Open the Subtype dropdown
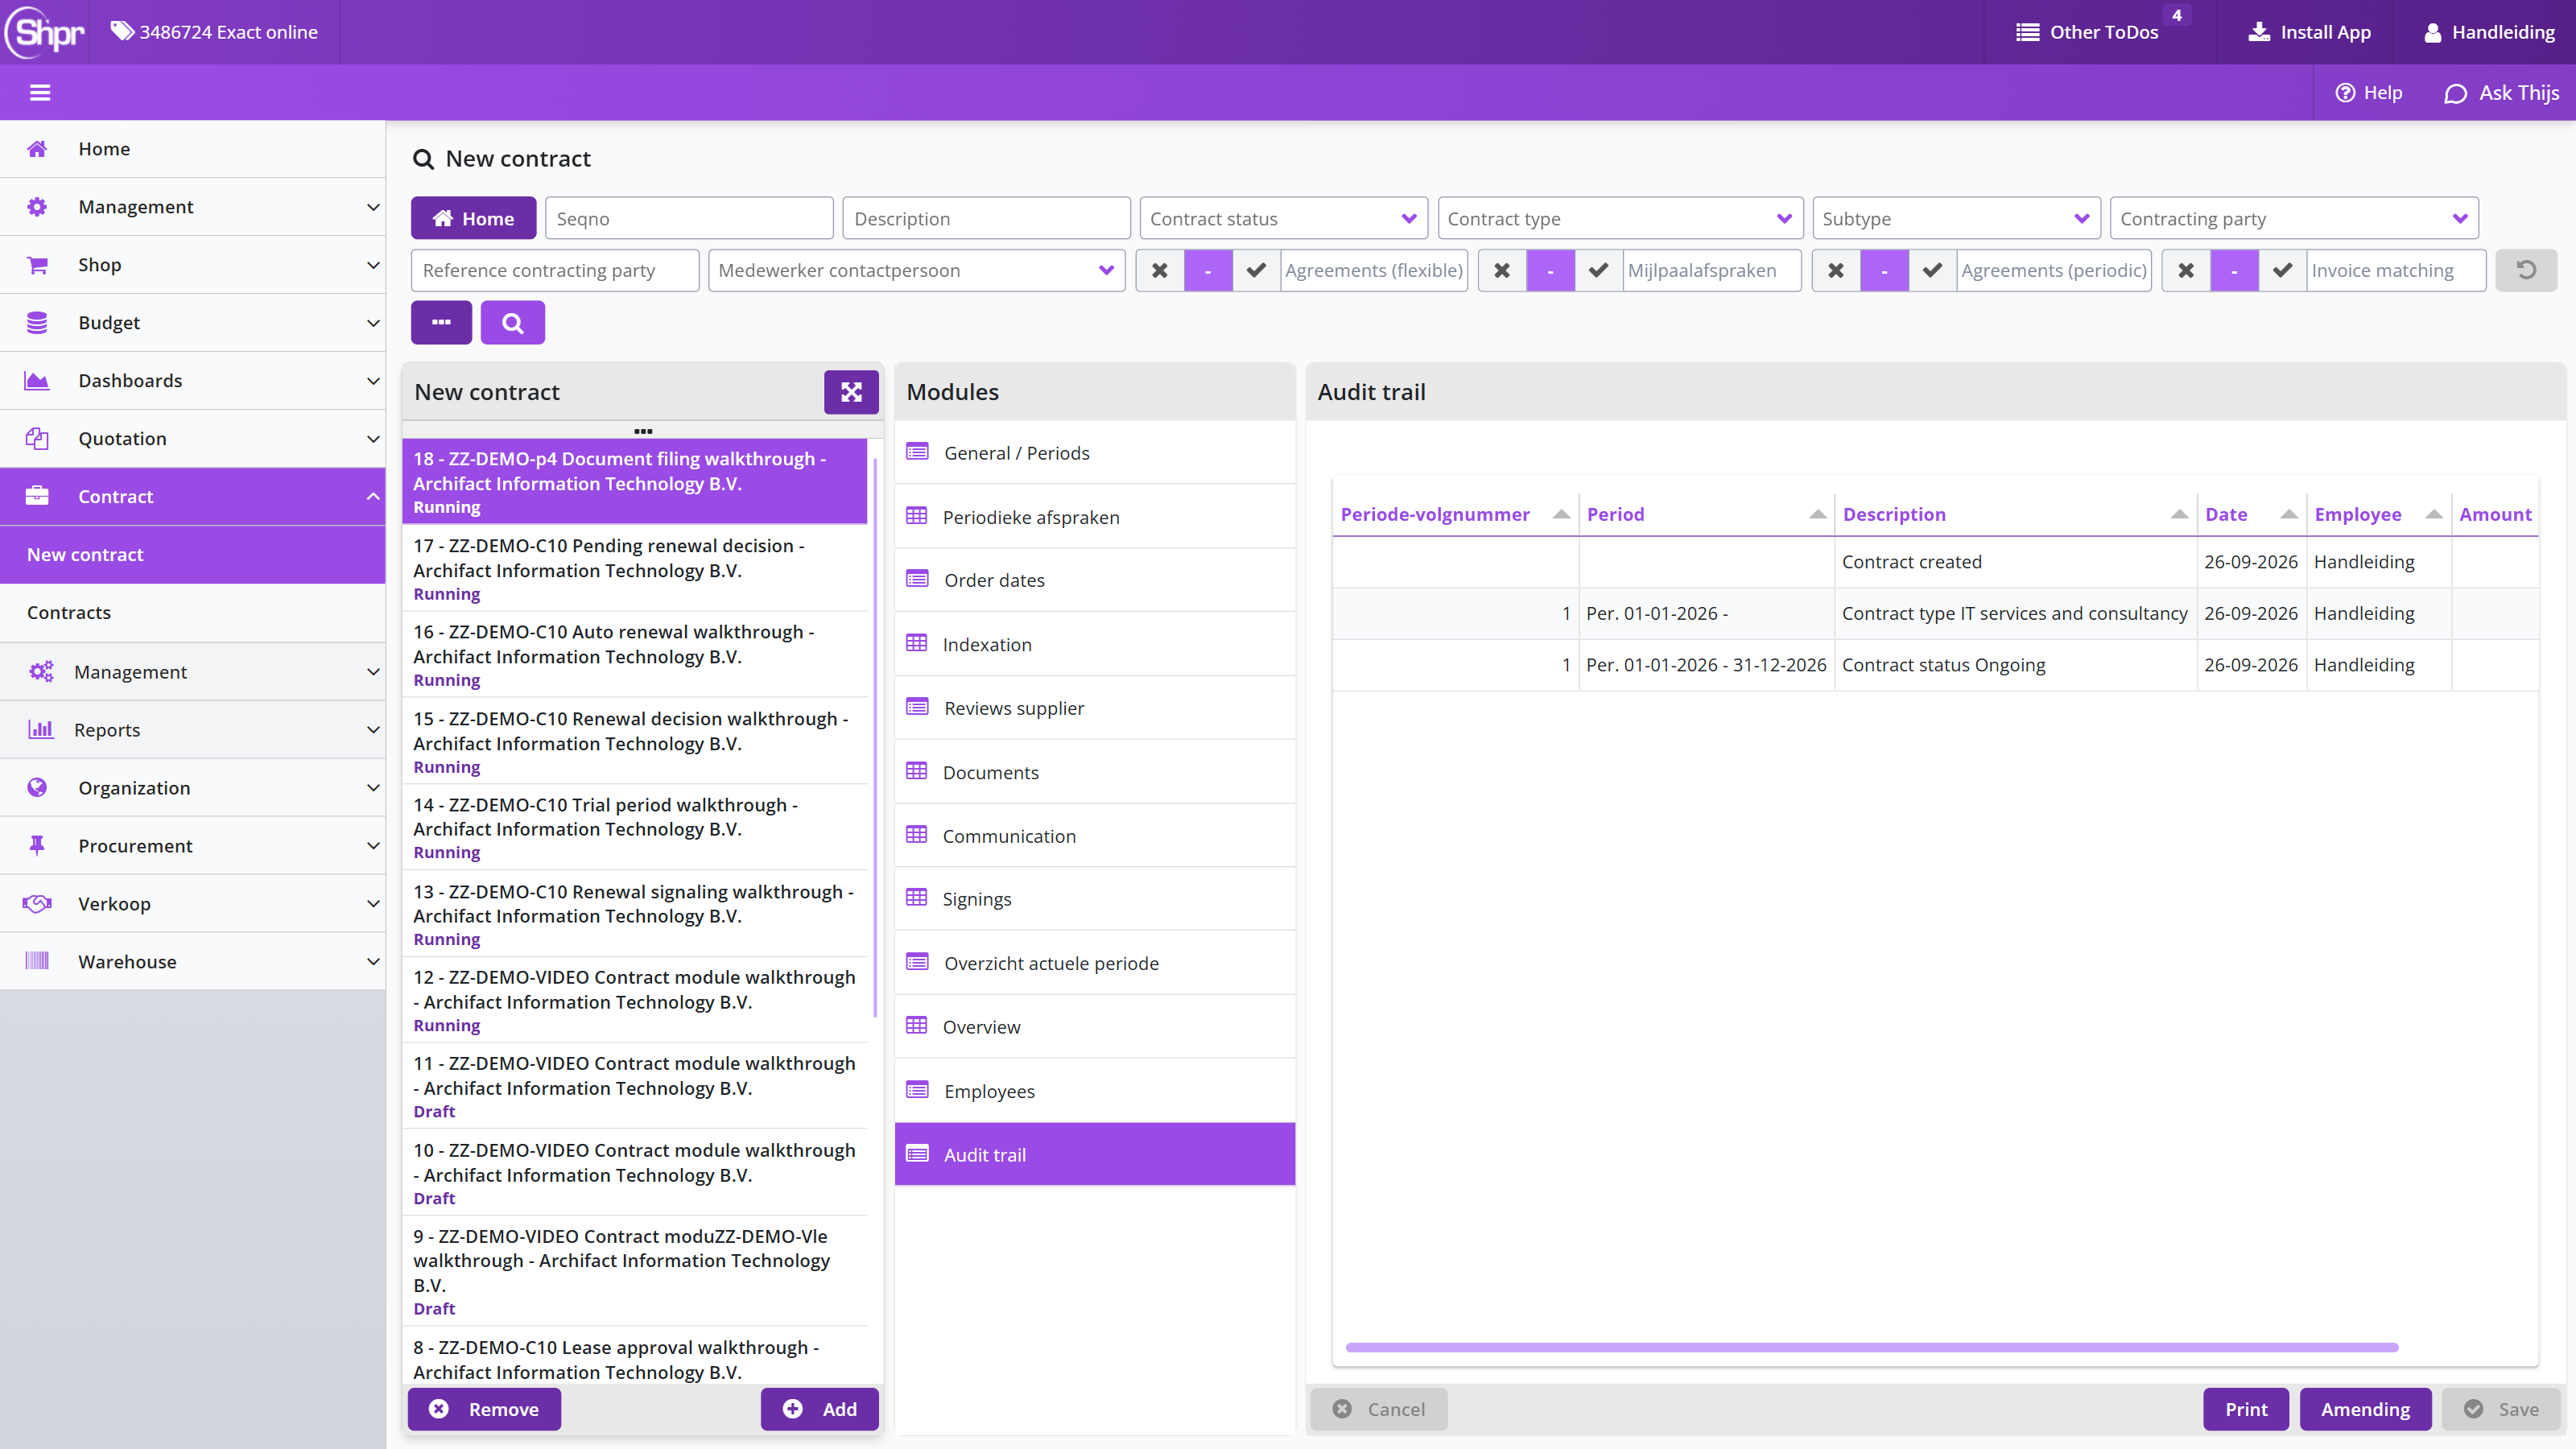This screenshot has width=2576, height=1449. pos(1956,218)
